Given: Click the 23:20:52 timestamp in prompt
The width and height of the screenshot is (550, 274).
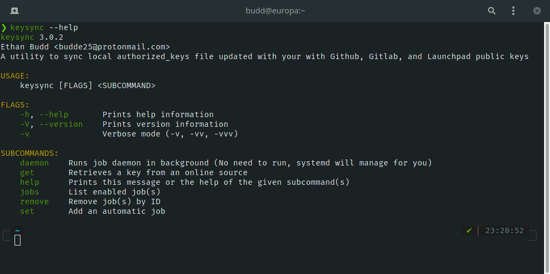Looking at the screenshot, I should click(504, 230).
